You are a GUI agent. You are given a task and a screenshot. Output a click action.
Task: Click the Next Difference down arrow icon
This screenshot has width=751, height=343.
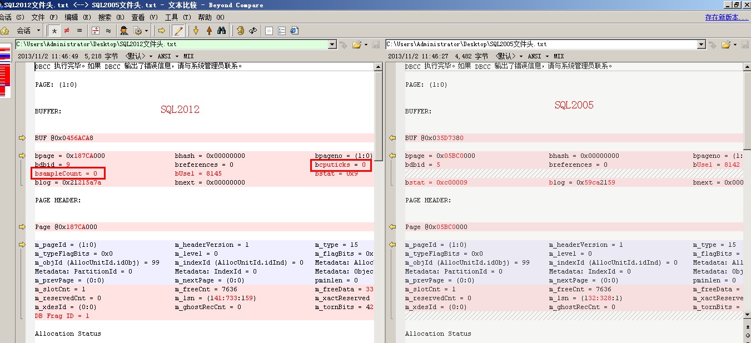(x=196, y=31)
